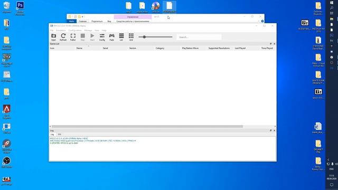Select the WHITE PUNK DRUM KIT folder
338x190 pixels.
pos(318,78)
